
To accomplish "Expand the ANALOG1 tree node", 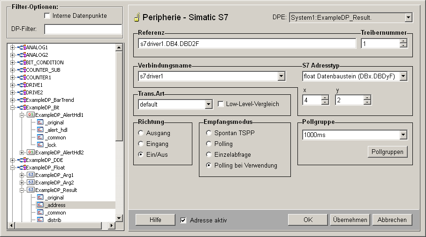I will 12,47.
